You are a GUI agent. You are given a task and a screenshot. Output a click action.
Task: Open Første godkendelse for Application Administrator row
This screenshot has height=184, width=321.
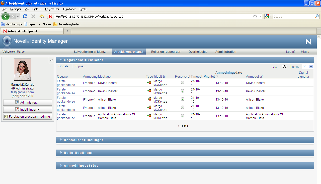[x=66, y=116]
